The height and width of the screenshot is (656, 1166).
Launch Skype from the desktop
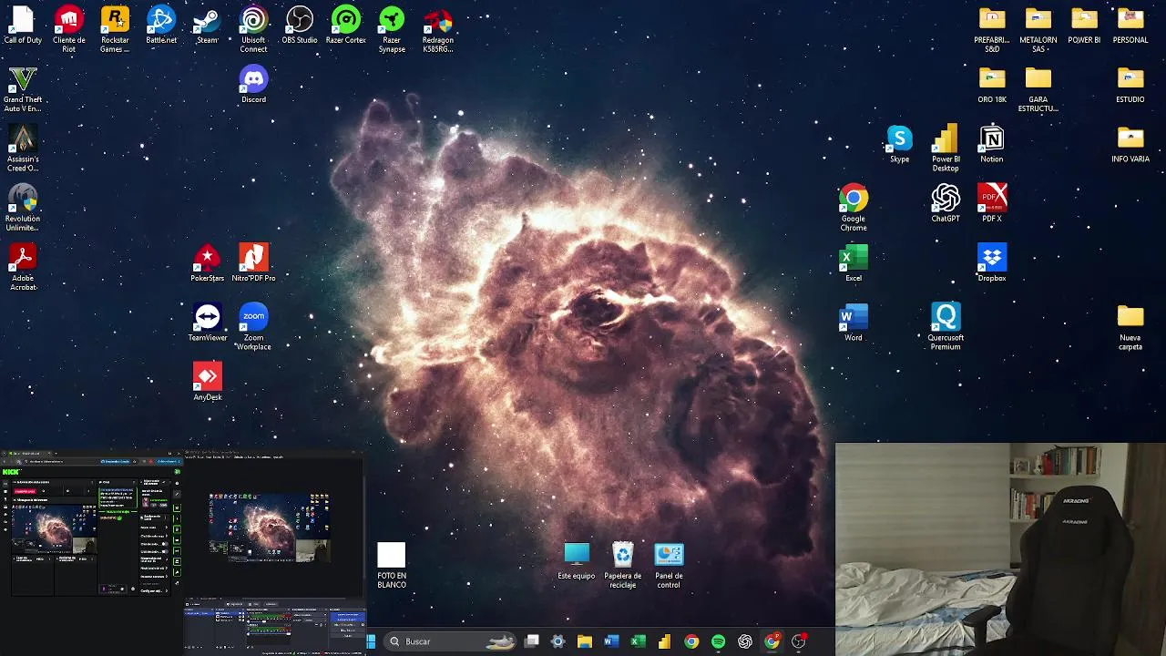pyautogui.click(x=899, y=144)
